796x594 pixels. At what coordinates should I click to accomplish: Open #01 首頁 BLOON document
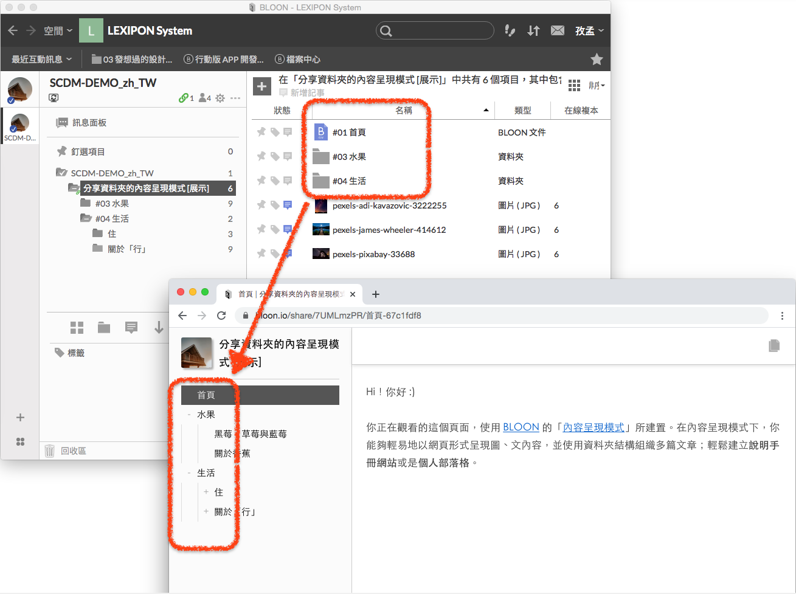[349, 133]
